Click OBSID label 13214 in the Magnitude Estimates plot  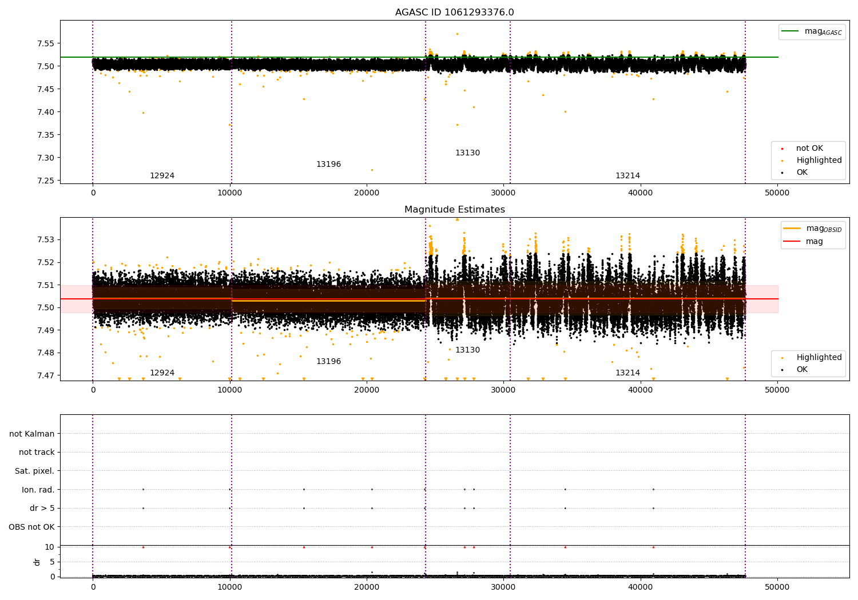627,373
